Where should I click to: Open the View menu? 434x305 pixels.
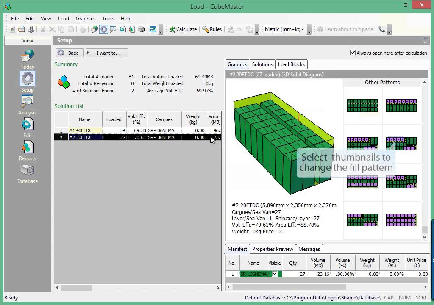tap(46, 19)
